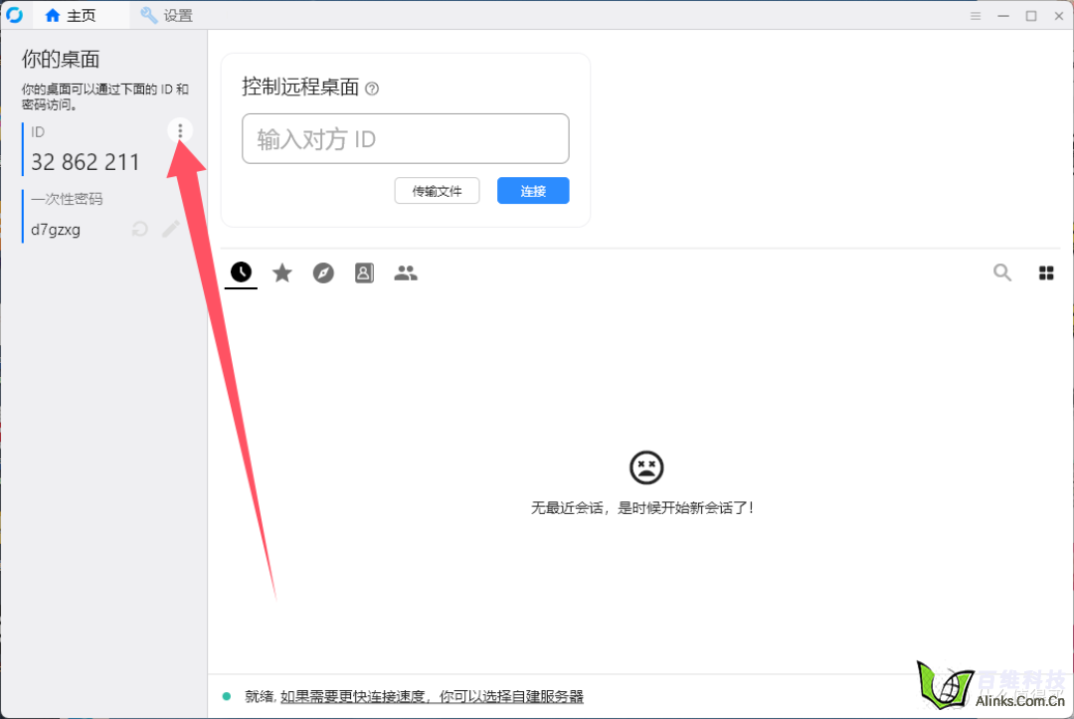Refresh the one-time password
This screenshot has width=1074, height=719.
[x=139, y=229]
